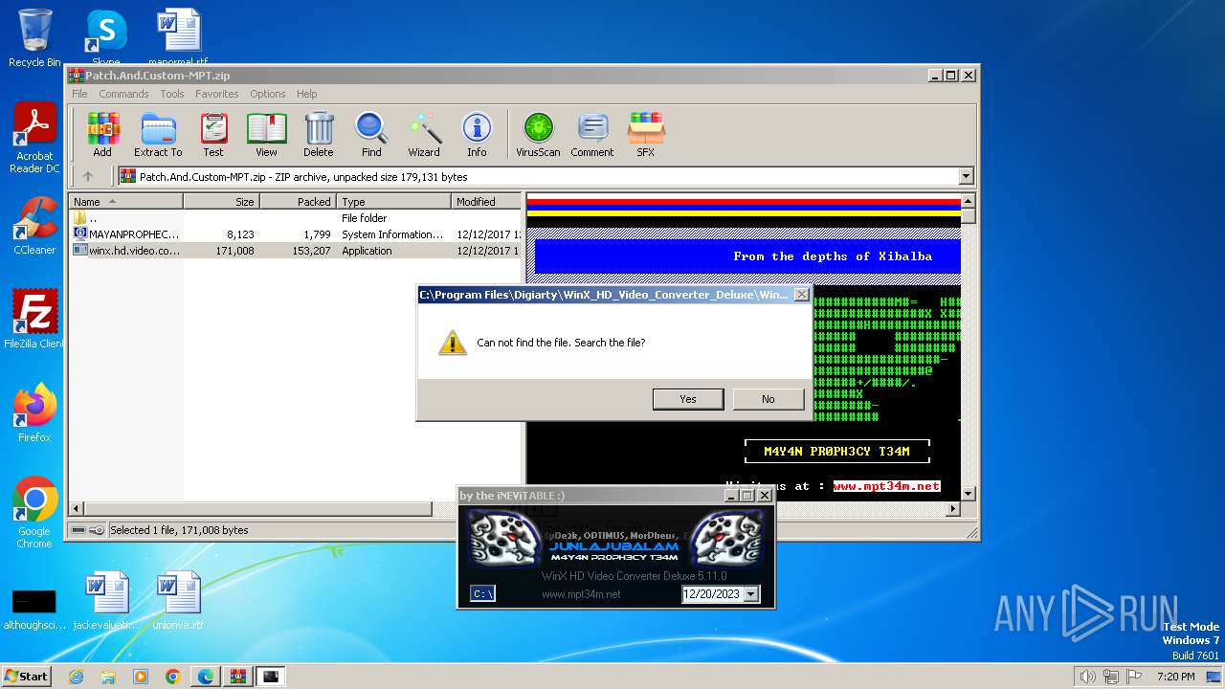Click the WinRAR taskbar button

pos(237,677)
